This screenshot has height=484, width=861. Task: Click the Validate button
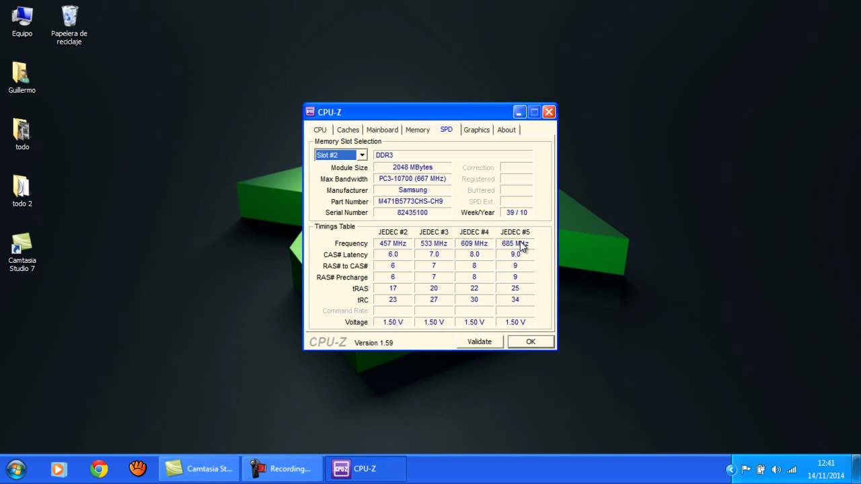tap(480, 341)
